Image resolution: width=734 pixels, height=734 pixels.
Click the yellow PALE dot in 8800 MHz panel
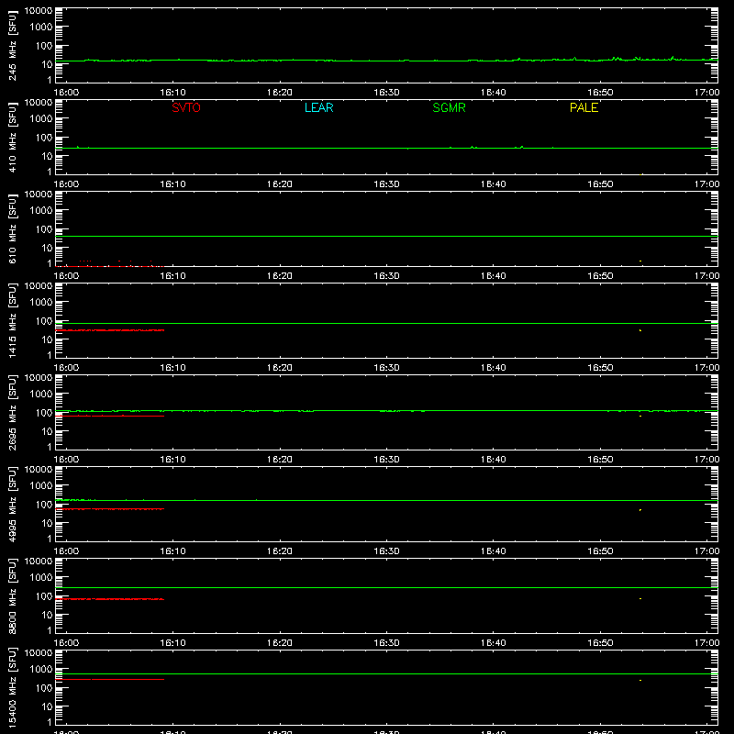pos(640,599)
